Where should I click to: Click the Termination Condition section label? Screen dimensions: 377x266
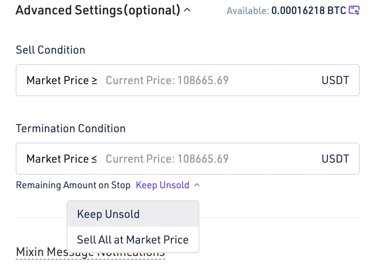point(71,129)
